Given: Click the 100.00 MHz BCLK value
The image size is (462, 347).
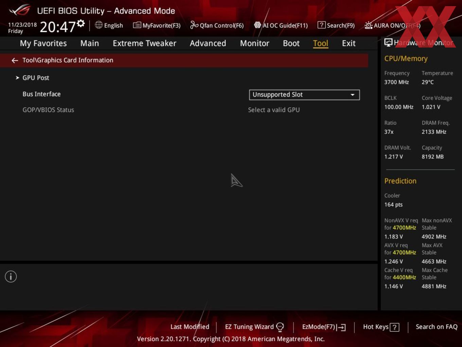Looking at the screenshot, I should tap(399, 107).
